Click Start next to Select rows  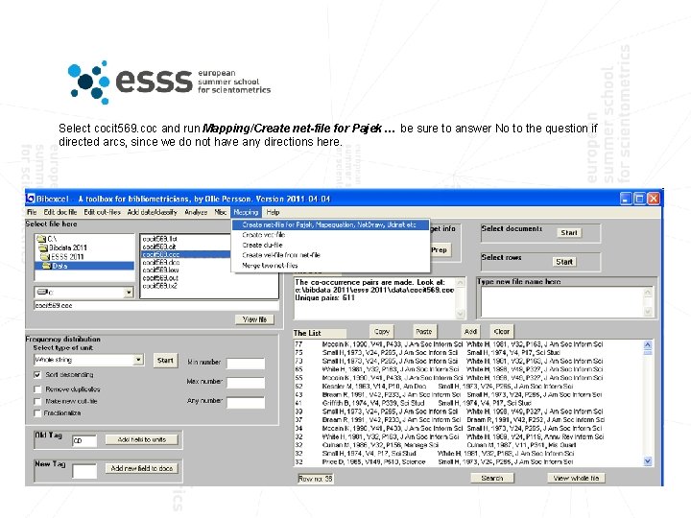pyautogui.click(x=564, y=262)
